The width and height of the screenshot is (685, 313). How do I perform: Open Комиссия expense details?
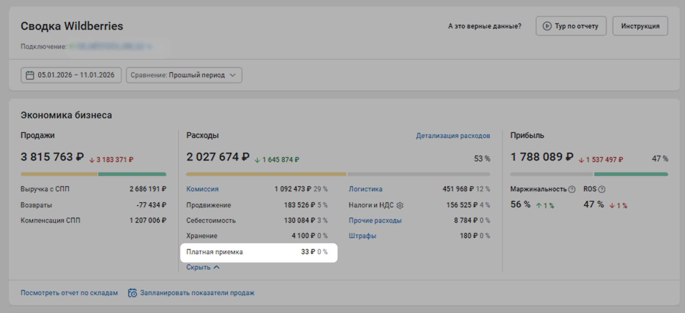point(202,189)
